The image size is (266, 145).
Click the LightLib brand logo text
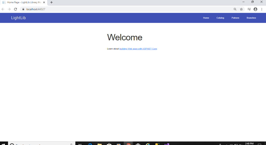tap(18, 18)
